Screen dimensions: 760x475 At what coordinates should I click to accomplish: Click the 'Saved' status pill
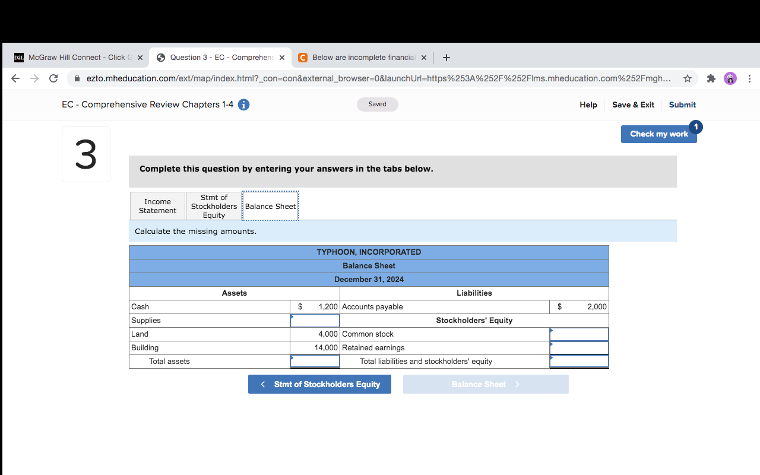click(x=377, y=104)
